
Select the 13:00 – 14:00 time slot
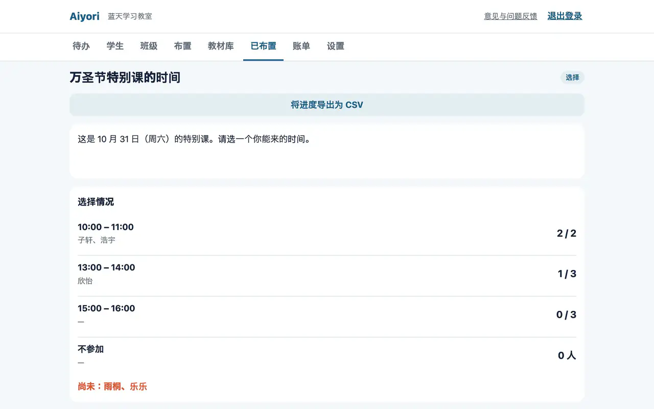pyautogui.click(x=106, y=267)
